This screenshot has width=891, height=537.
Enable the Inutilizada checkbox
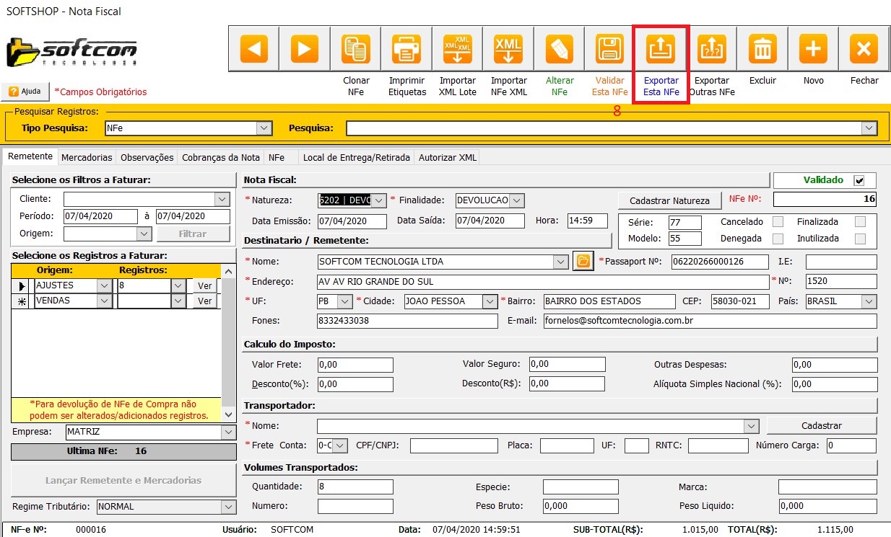pos(860,239)
